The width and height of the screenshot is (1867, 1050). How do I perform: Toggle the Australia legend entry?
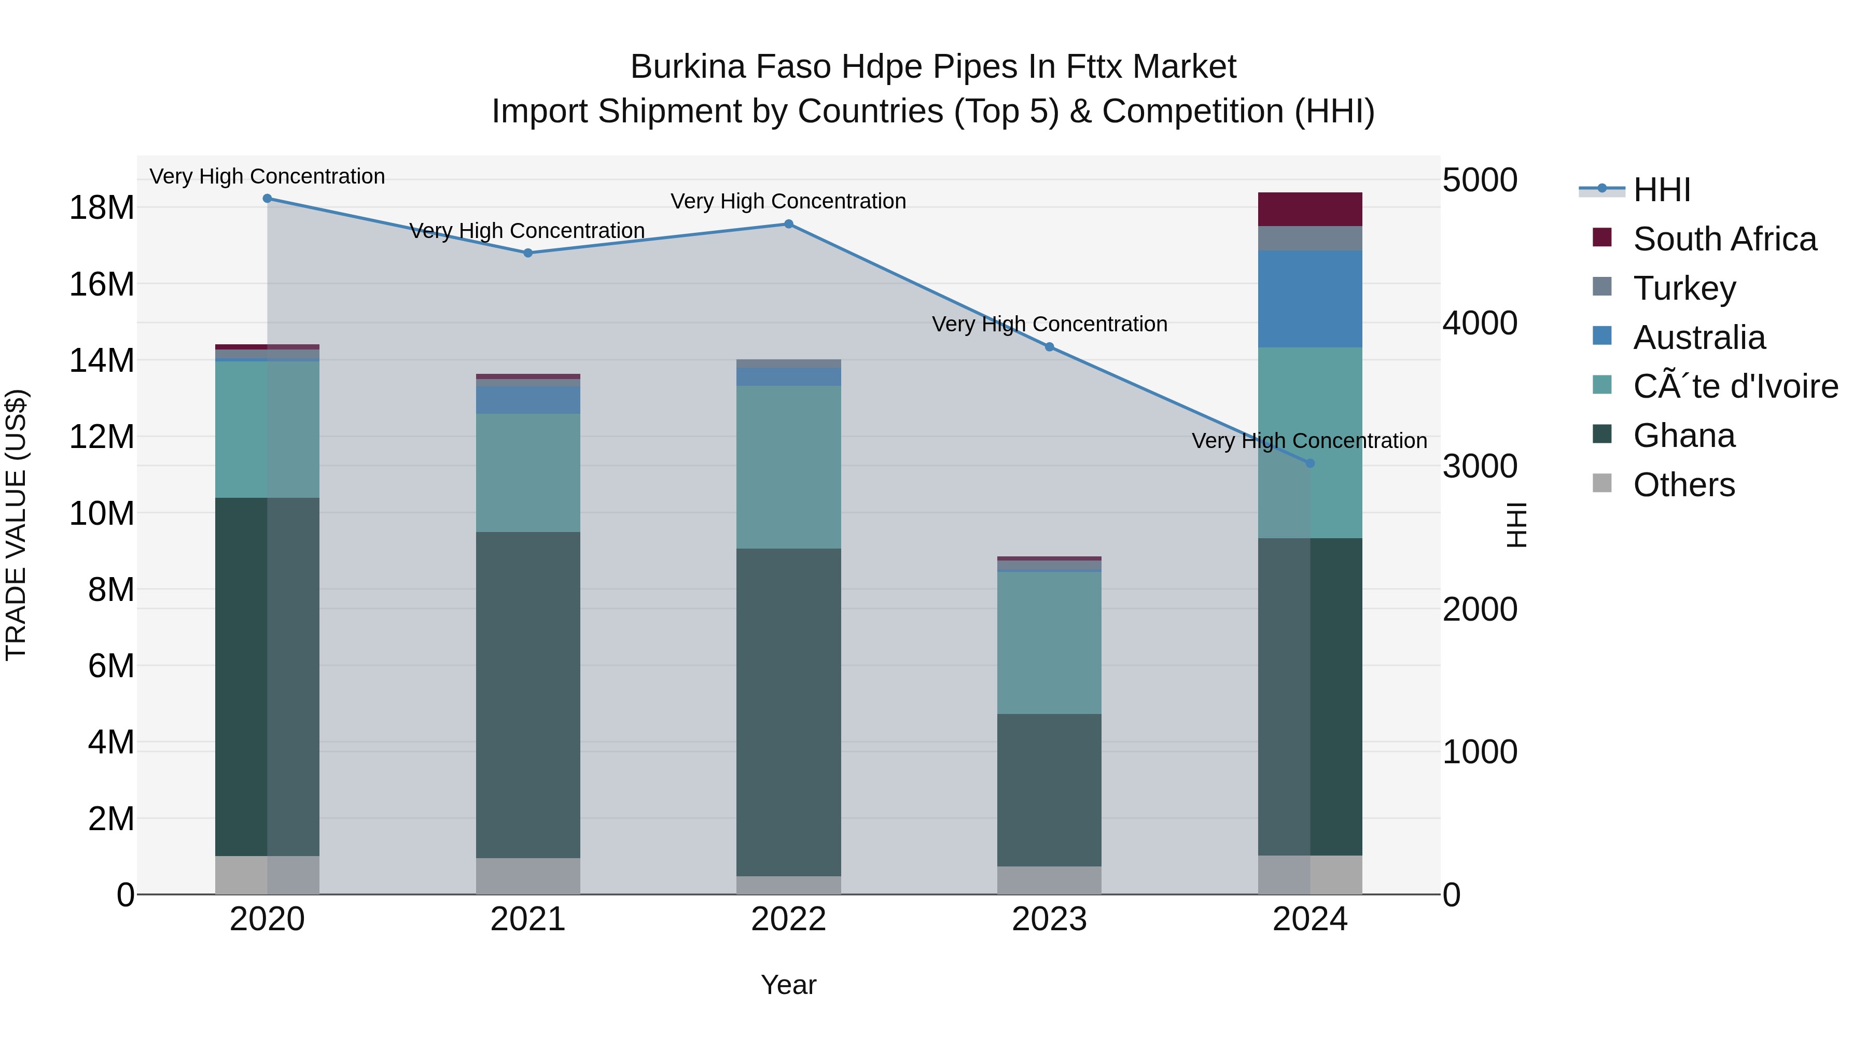(1679, 338)
